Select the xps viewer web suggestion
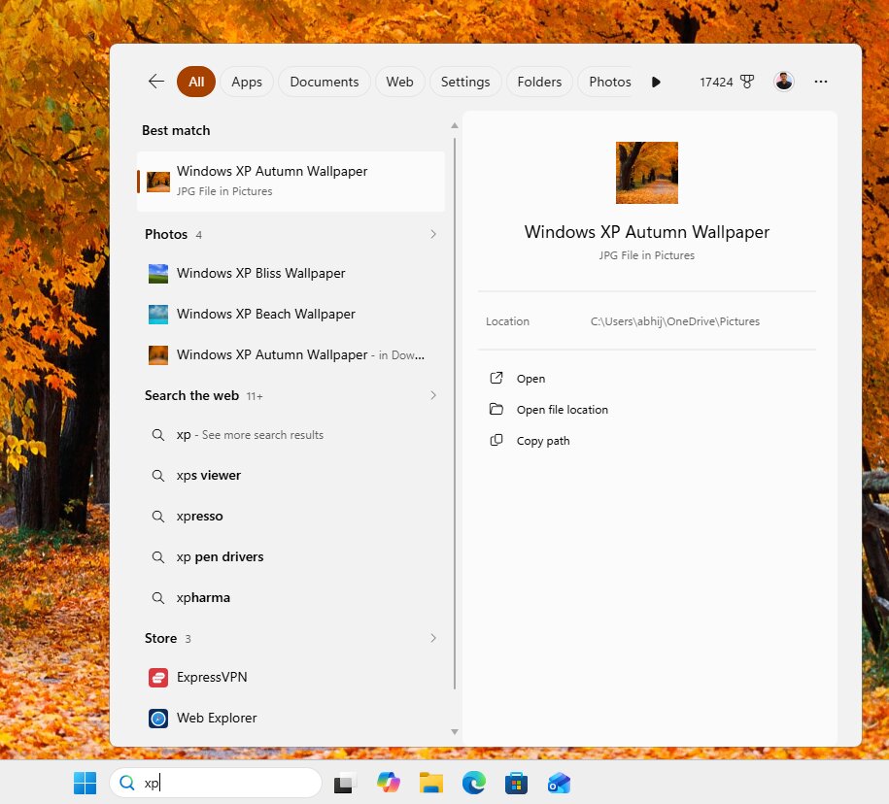 click(x=291, y=476)
